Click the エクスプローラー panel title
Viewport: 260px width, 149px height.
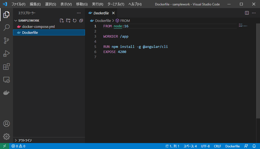point(27,13)
